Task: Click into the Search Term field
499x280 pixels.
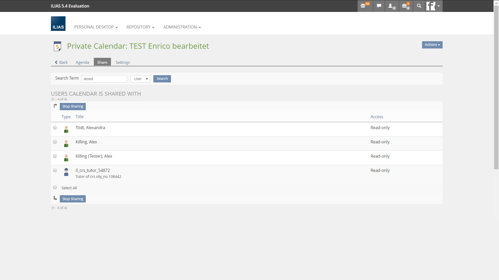Action: click(104, 79)
